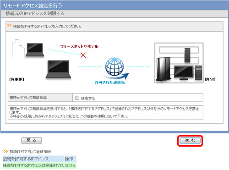Click the home network devices illustration
The width and height of the screenshot is (229, 170).
pos(179,63)
